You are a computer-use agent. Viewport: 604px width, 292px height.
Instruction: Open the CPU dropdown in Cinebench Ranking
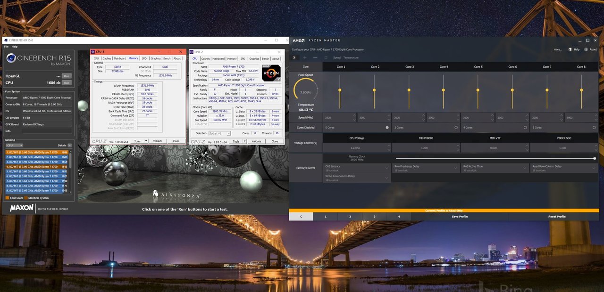pyautogui.click(x=14, y=146)
